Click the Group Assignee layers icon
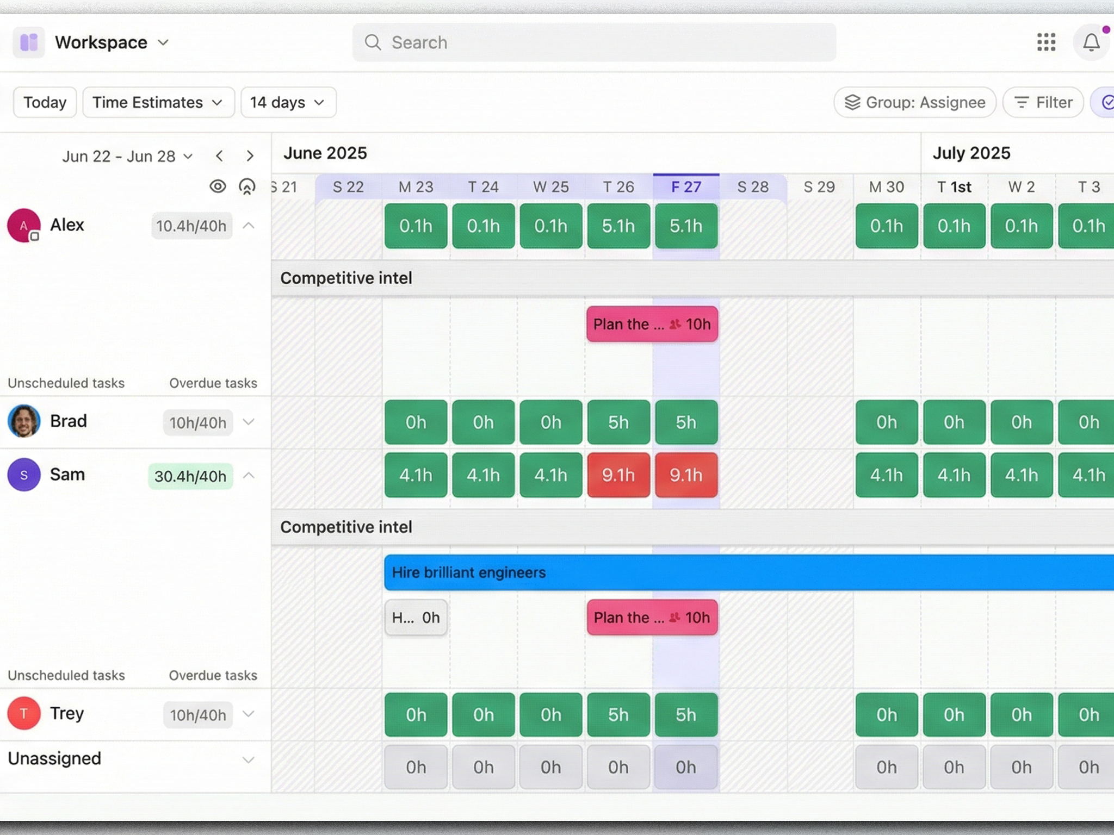This screenshot has width=1114, height=835. tap(852, 102)
